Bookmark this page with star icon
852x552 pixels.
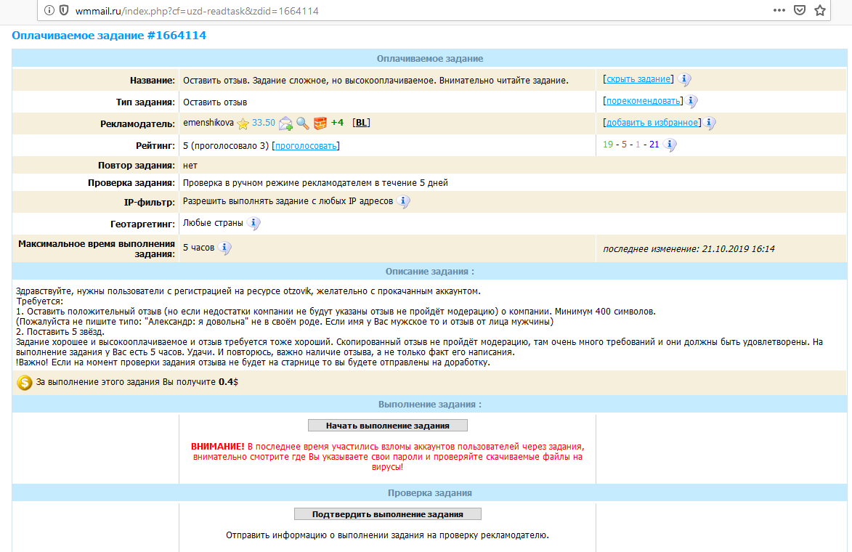pos(820,10)
